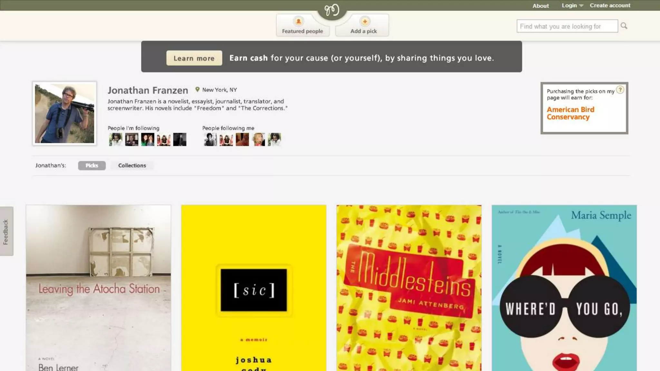Open The Middlesteins book cover

(x=409, y=288)
